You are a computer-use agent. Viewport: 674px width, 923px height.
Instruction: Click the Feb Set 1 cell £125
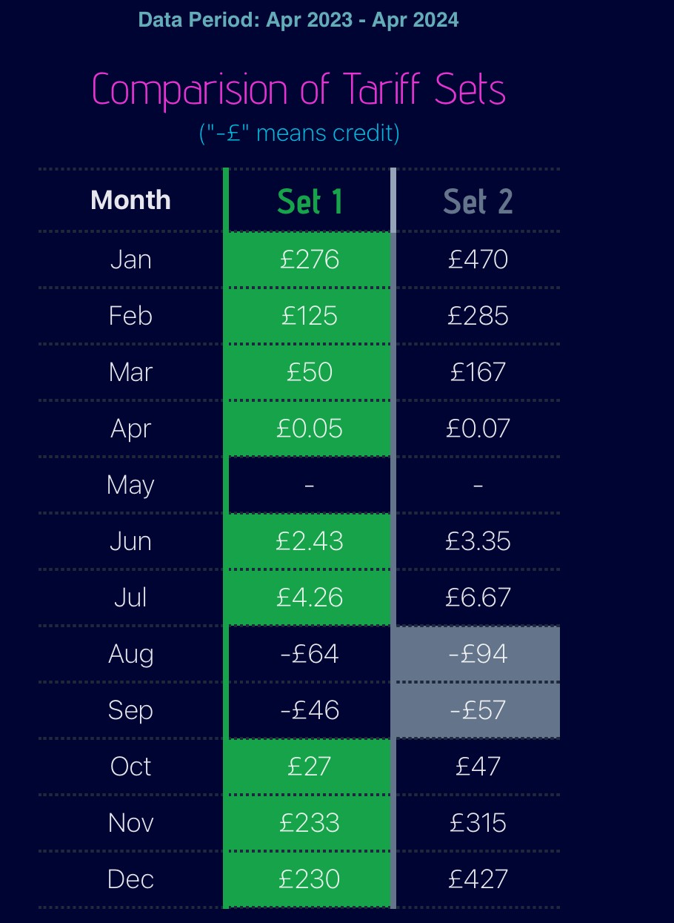coord(310,316)
